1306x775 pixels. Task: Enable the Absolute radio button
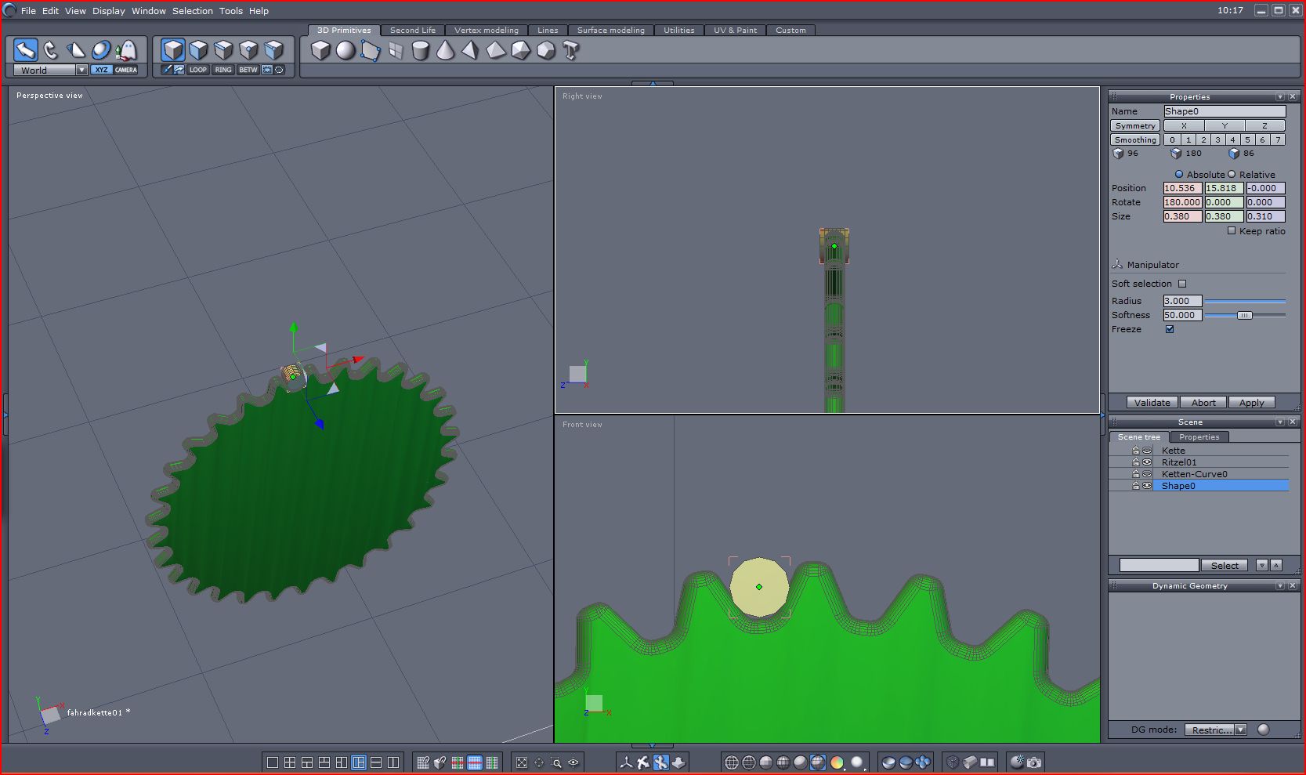pos(1179,174)
